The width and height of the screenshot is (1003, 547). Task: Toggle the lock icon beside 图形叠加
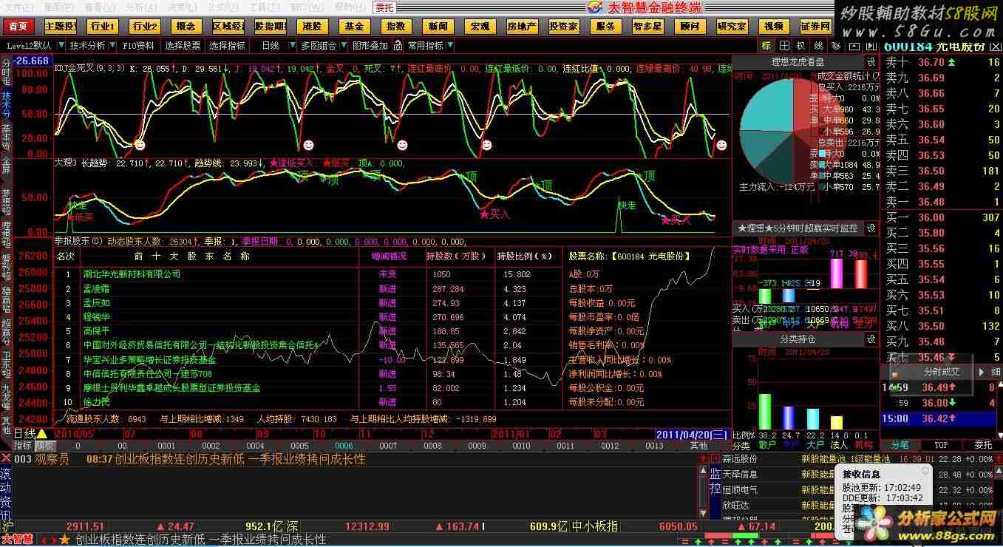click(398, 46)
